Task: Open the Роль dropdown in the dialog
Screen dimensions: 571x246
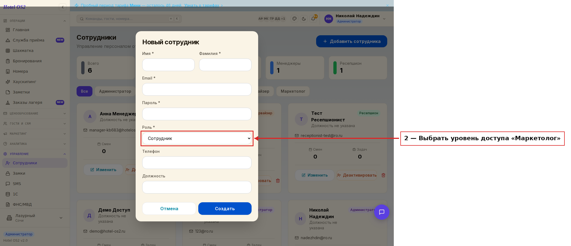Action: coord(197,138)
